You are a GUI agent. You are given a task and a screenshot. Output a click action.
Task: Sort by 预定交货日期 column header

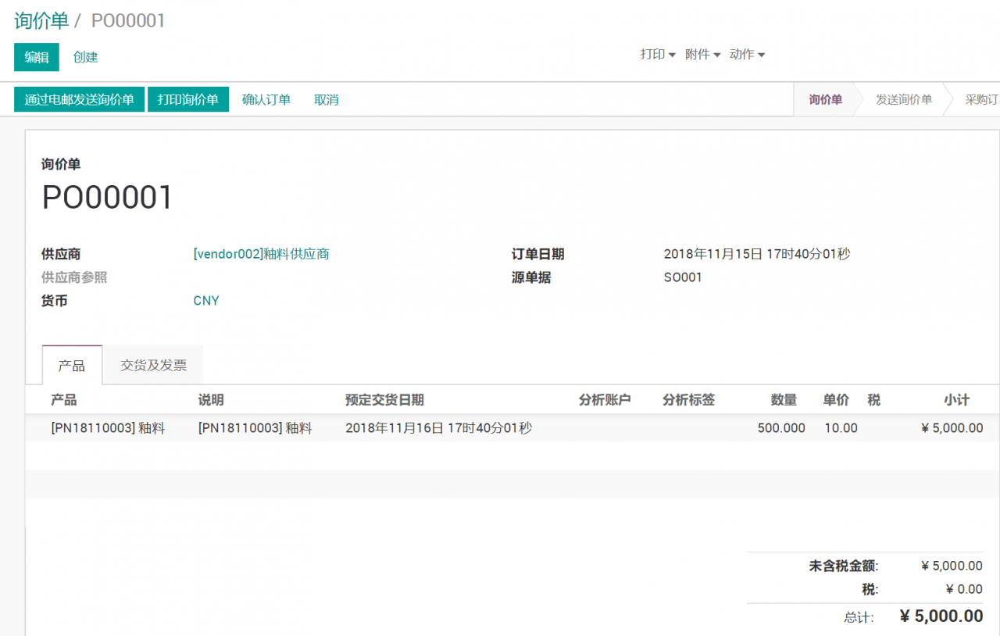[384, 400]
